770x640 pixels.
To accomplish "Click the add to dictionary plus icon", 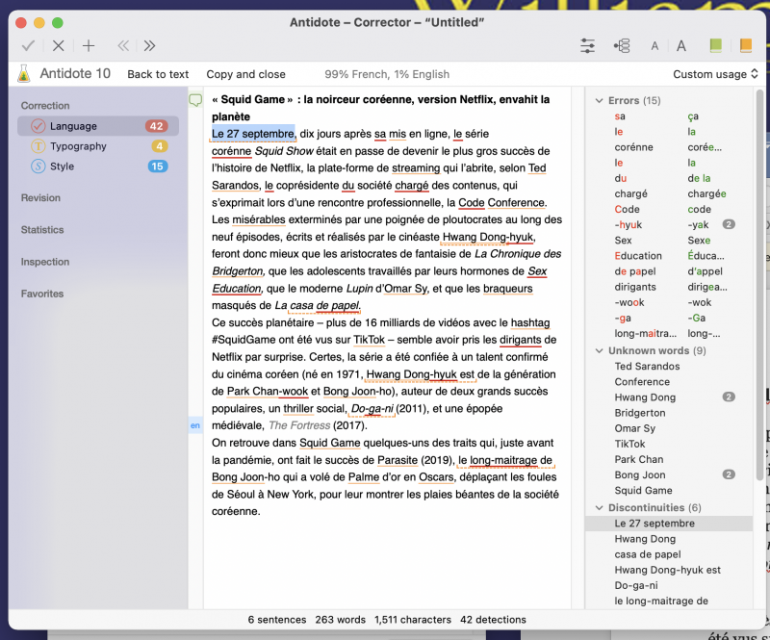I will [x=89, y=45].
